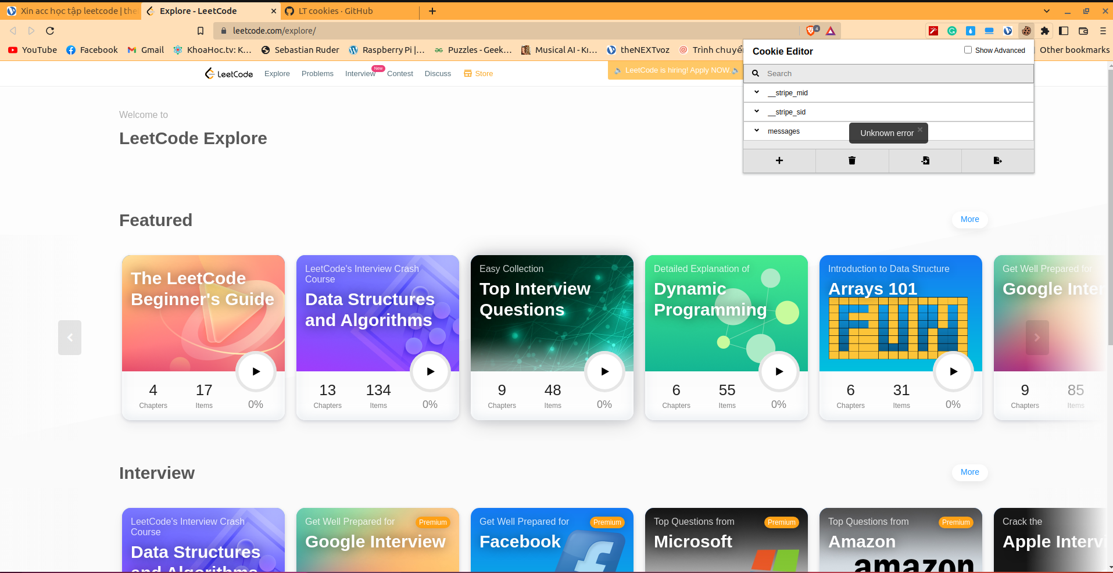Play the Arrays 101 course

tap(953, 372)
